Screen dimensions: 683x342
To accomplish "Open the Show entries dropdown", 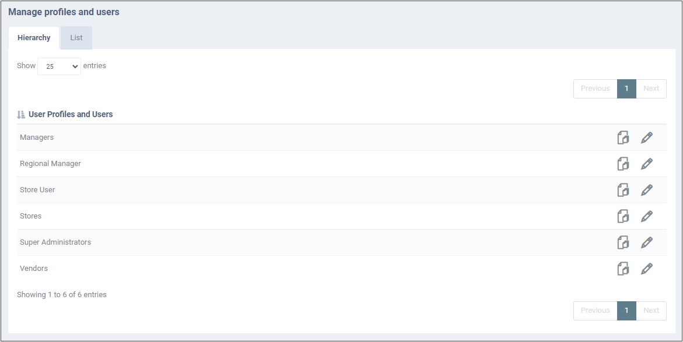I will 59,66.
